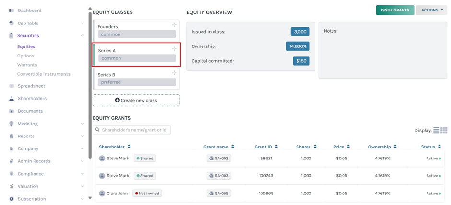Viewport: 451px width, 205px height.
Task: Switch display to list view icon
Action: 436,130
